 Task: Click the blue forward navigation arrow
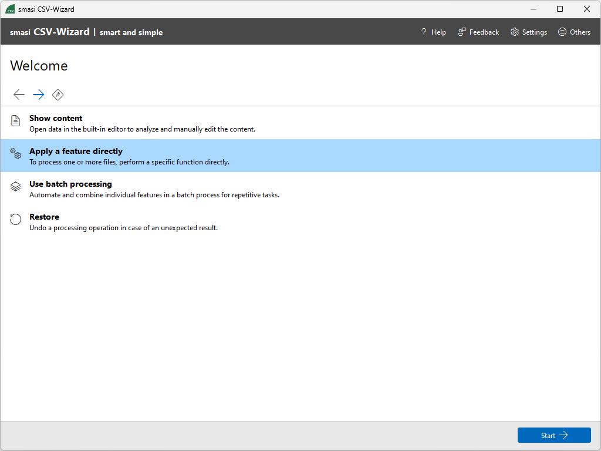click(38, 95)
